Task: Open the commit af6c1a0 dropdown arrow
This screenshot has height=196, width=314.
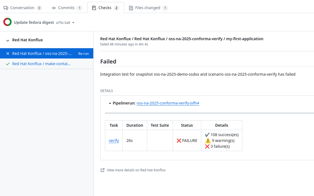Action: [x=73, y=23]
